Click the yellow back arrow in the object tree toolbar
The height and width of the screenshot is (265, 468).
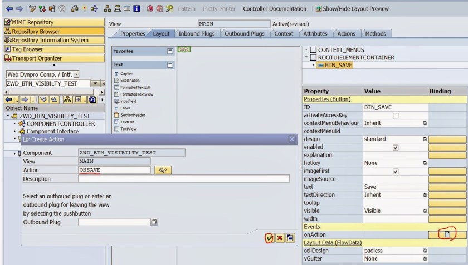point(9,99)
